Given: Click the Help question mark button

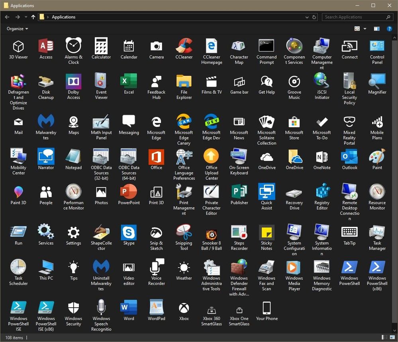Looking at the screenshot, I should pyautogui.click(x=389, y=28).
